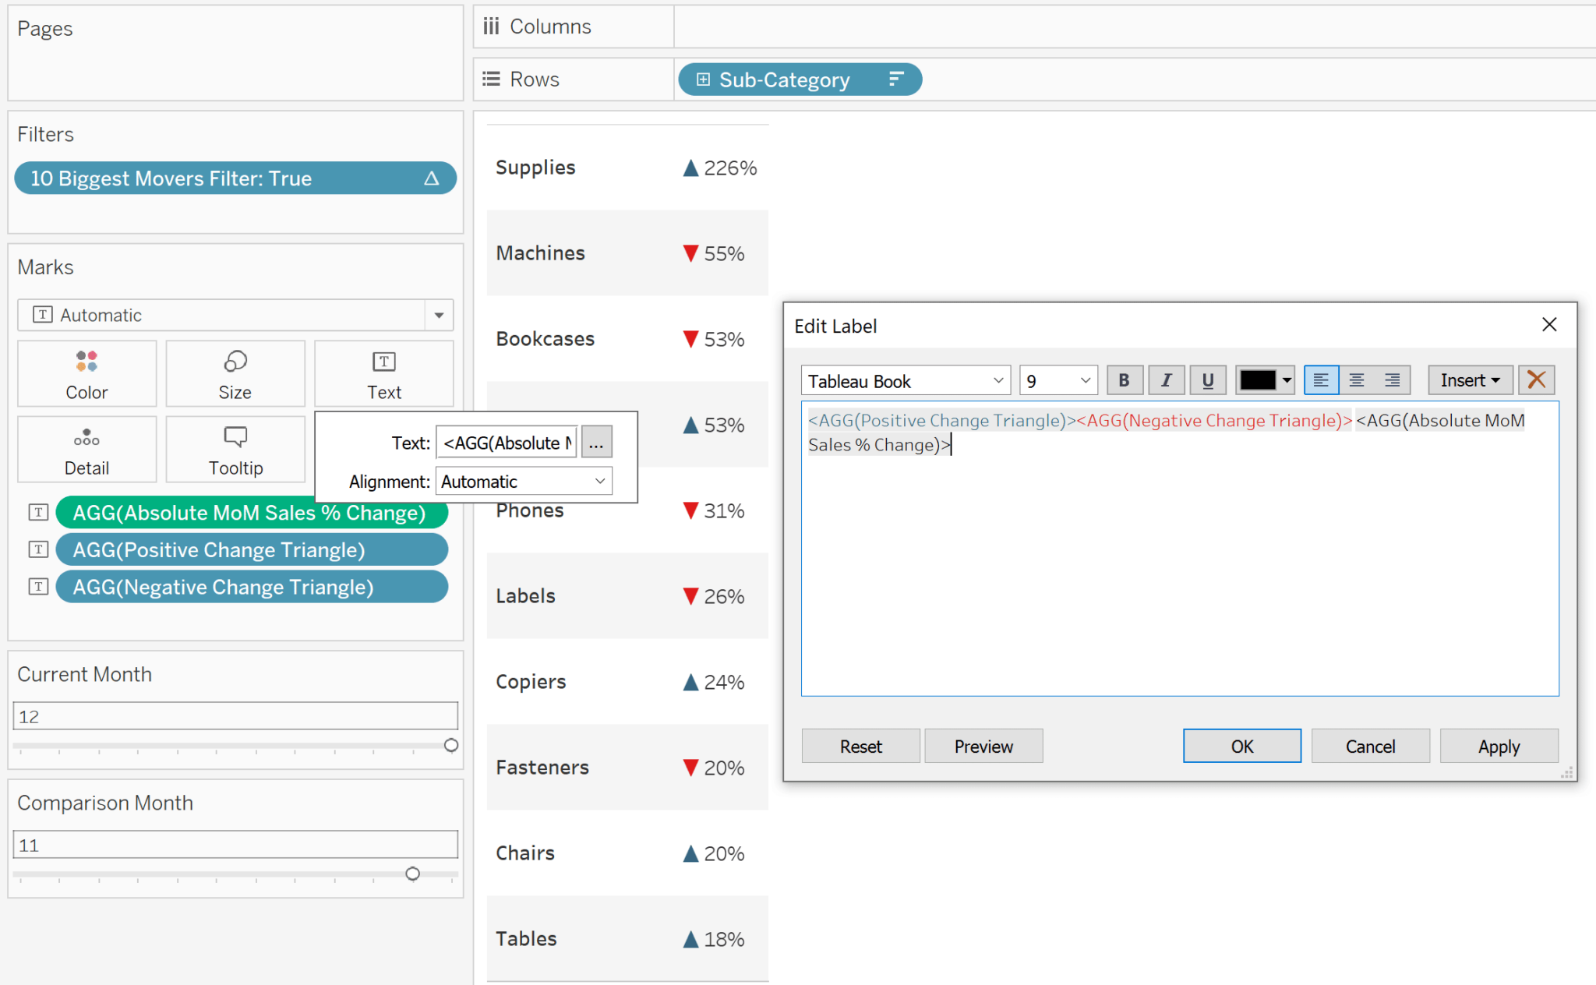Preview the label before applying
1596x985 pixels.
[983, 746]
